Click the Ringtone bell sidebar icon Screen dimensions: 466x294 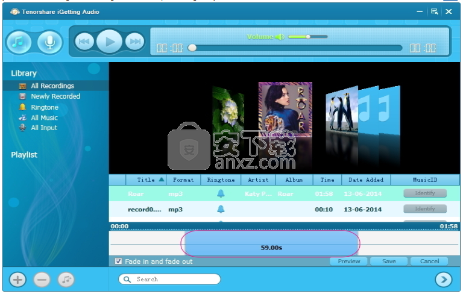coord(22,107)
